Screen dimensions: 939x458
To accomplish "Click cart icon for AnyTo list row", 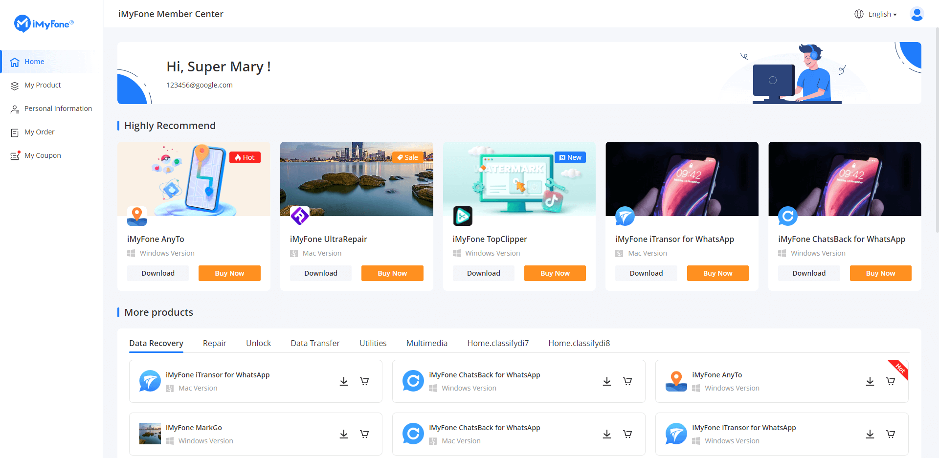I will pos(891,381).
